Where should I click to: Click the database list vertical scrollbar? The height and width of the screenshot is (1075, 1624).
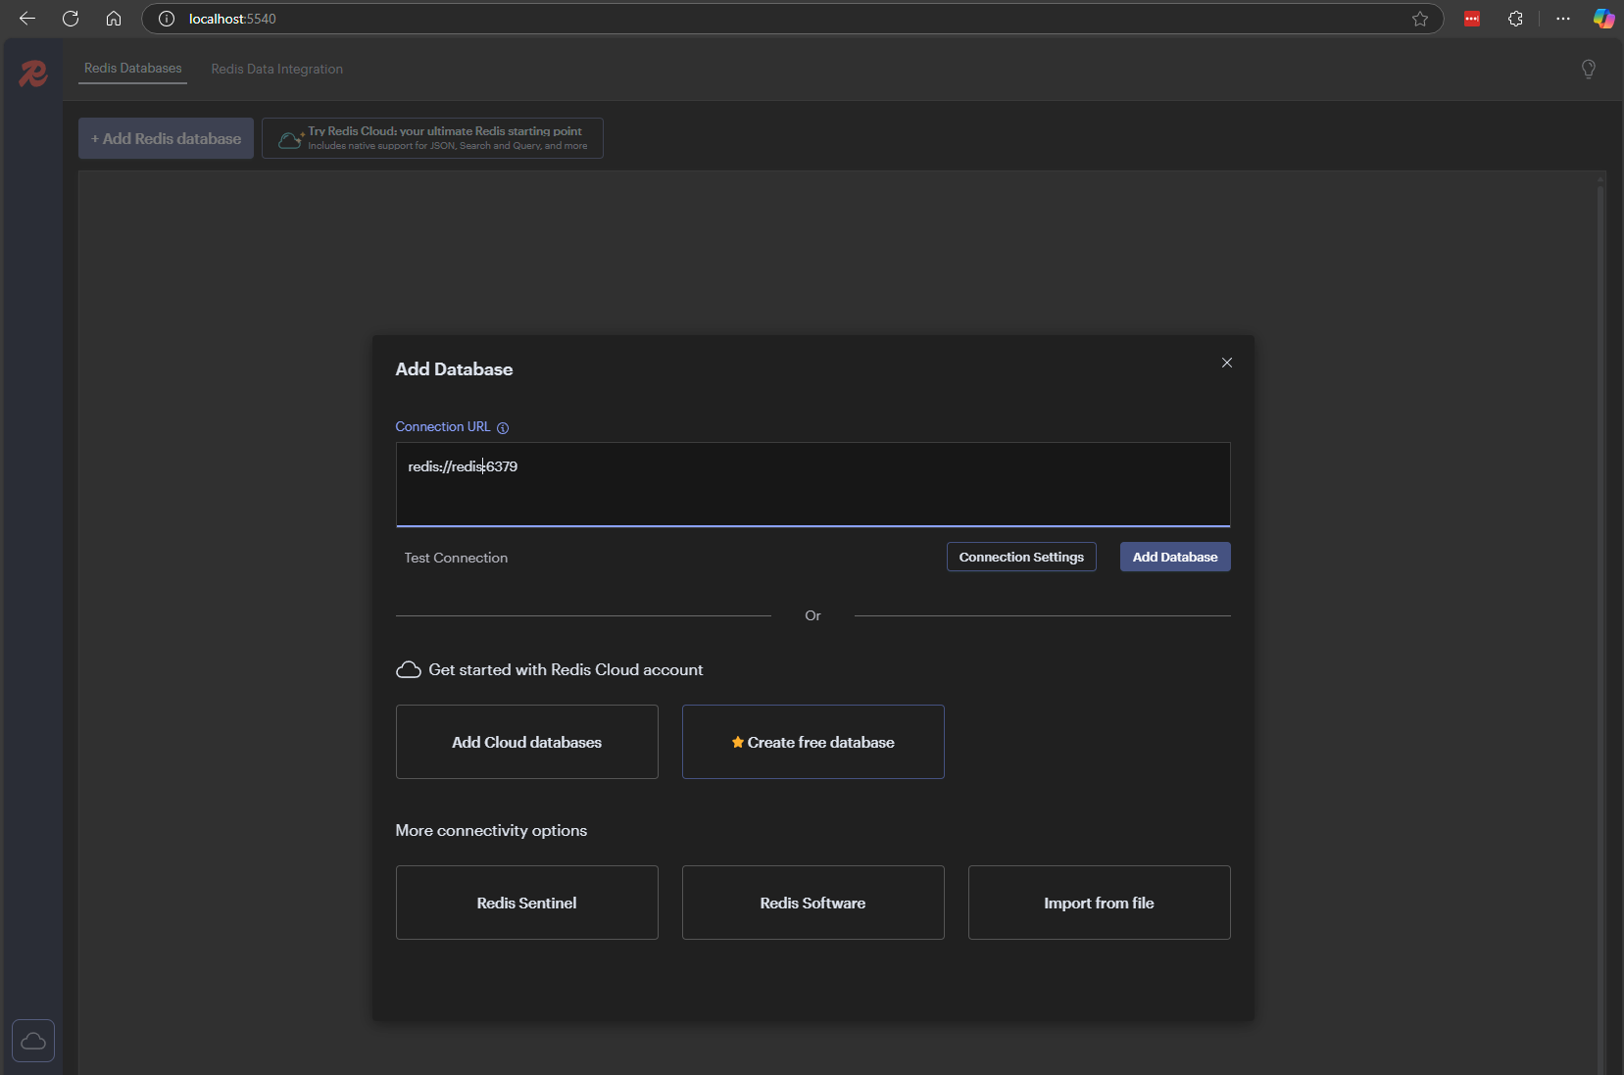point(1601,627)
